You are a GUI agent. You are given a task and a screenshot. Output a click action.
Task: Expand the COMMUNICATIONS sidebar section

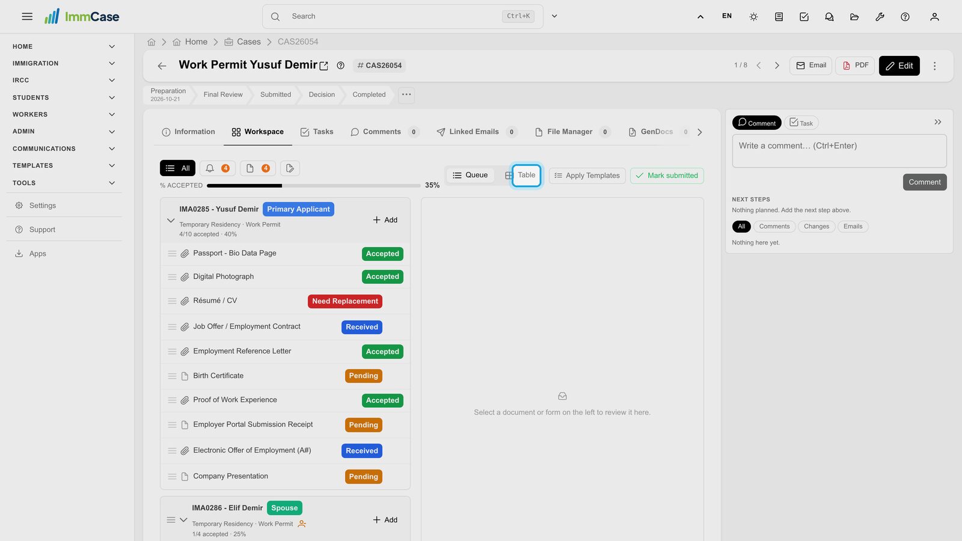(63, 148)
